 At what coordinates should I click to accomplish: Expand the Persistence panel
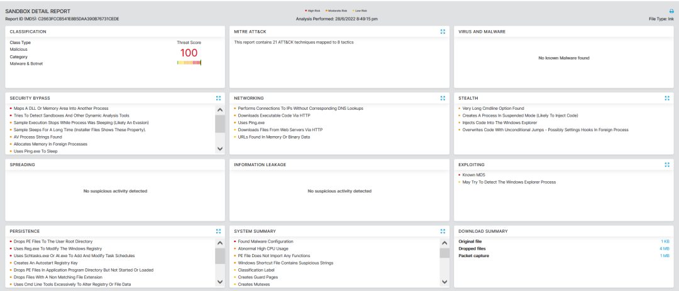[x=218, y=231]
